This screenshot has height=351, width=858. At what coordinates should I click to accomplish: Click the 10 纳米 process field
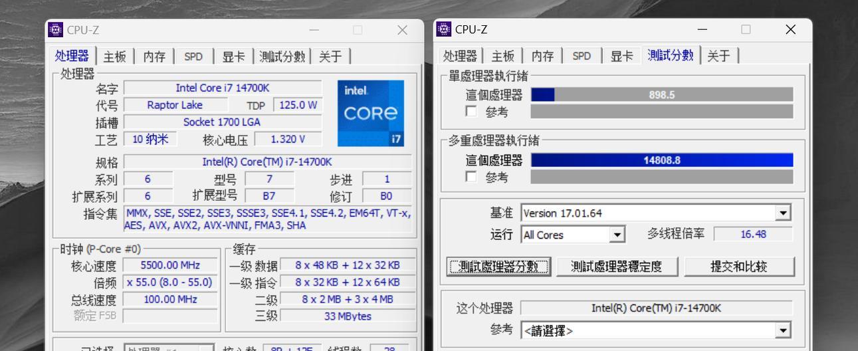pyautogui.click(x=150, y=140)
